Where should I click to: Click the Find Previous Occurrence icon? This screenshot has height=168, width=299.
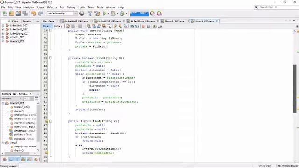click(x=94, y=26)
